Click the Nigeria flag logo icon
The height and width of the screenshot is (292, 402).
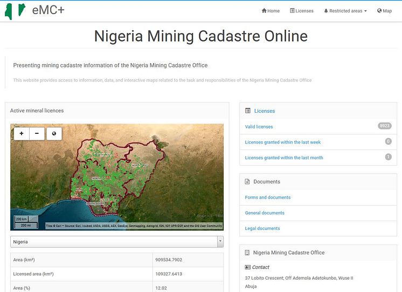click(x=15, y=11)
